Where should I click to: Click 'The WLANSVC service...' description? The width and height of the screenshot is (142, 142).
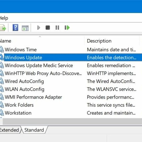(112, 89)
